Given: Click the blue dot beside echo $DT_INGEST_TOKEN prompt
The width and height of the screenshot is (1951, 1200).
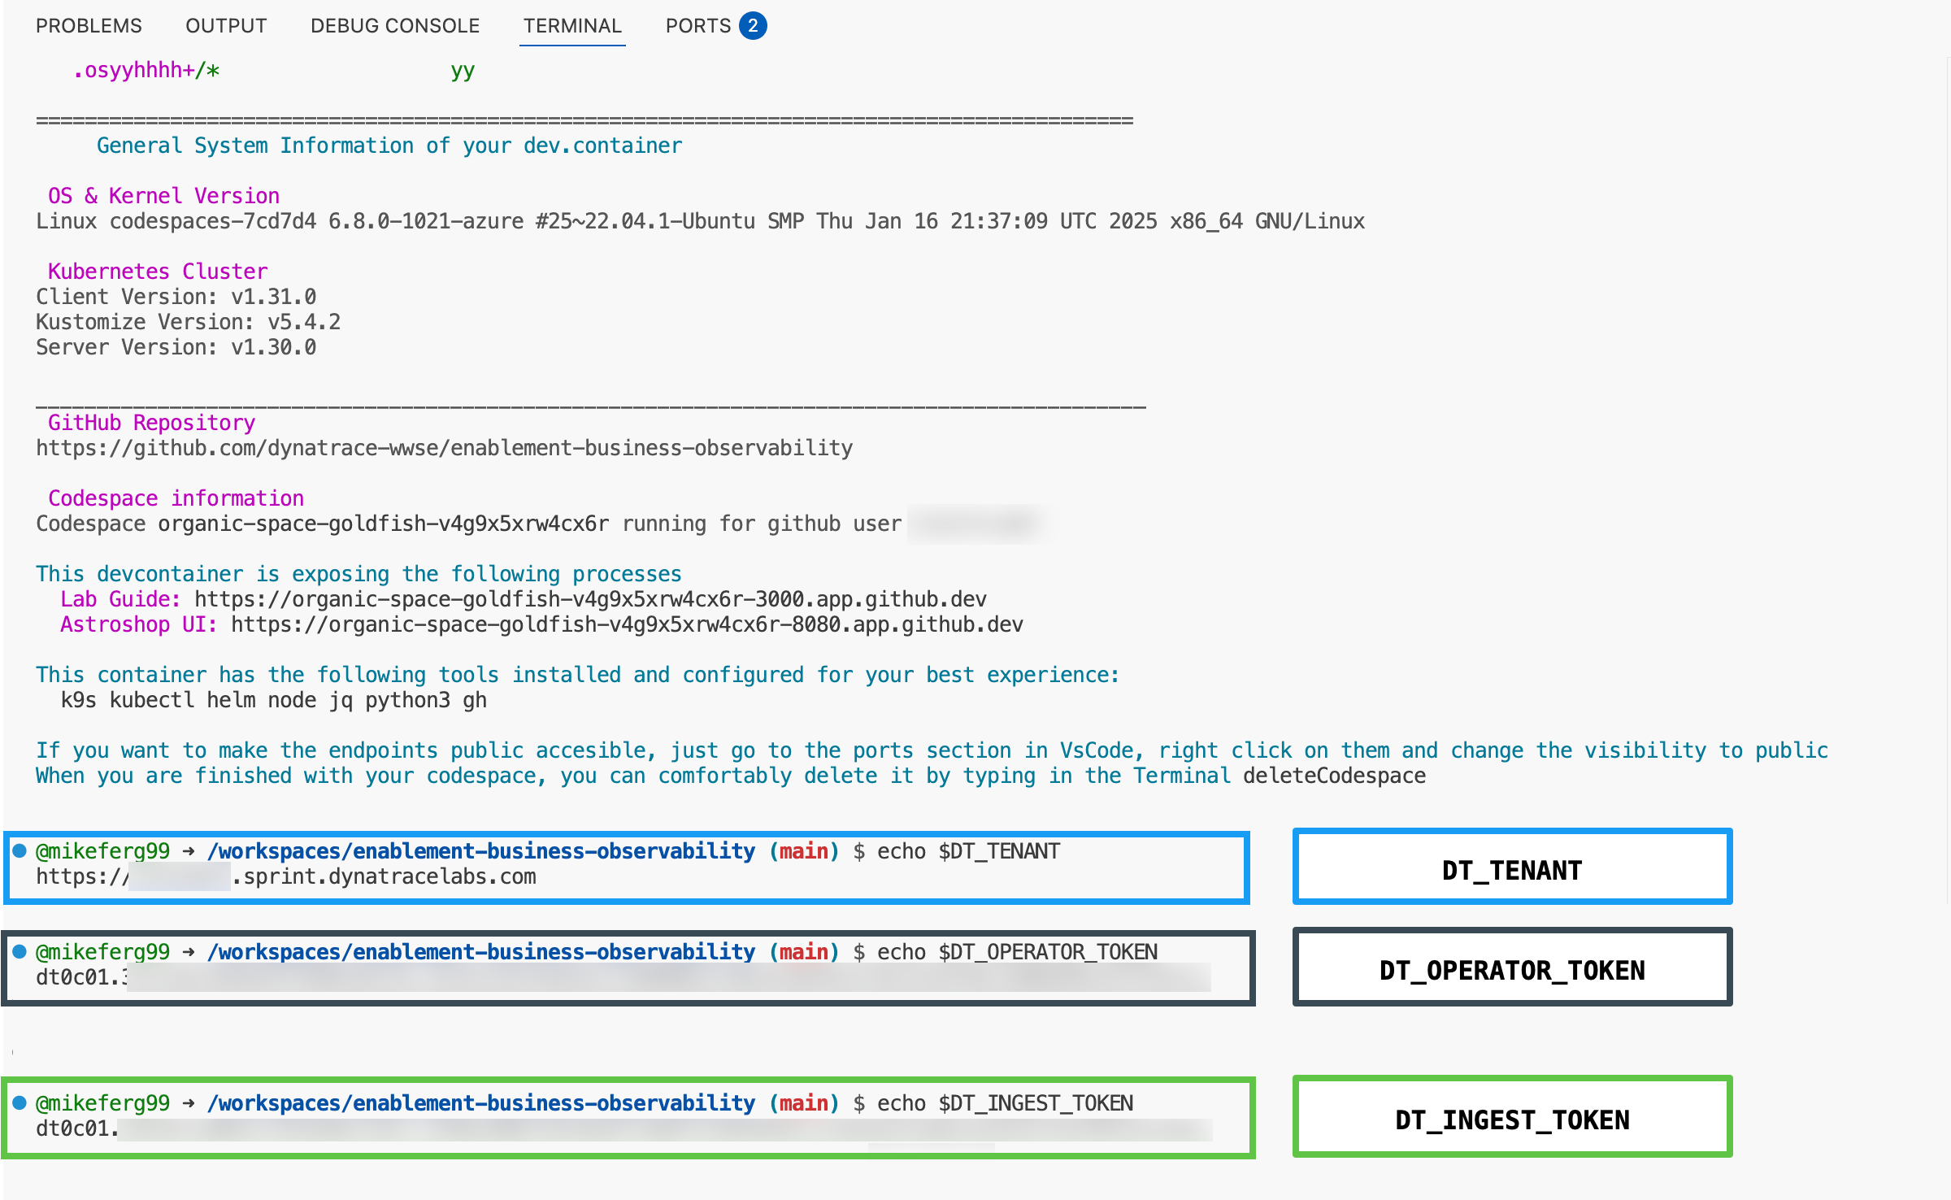Looking at the screenshot, I should [20, 1102].
